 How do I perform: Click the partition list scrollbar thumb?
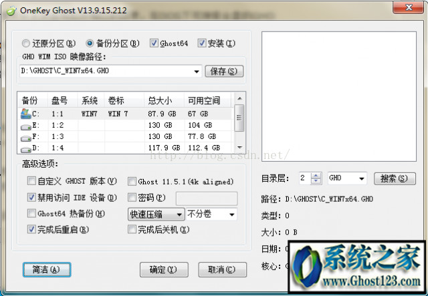point(239,118)
